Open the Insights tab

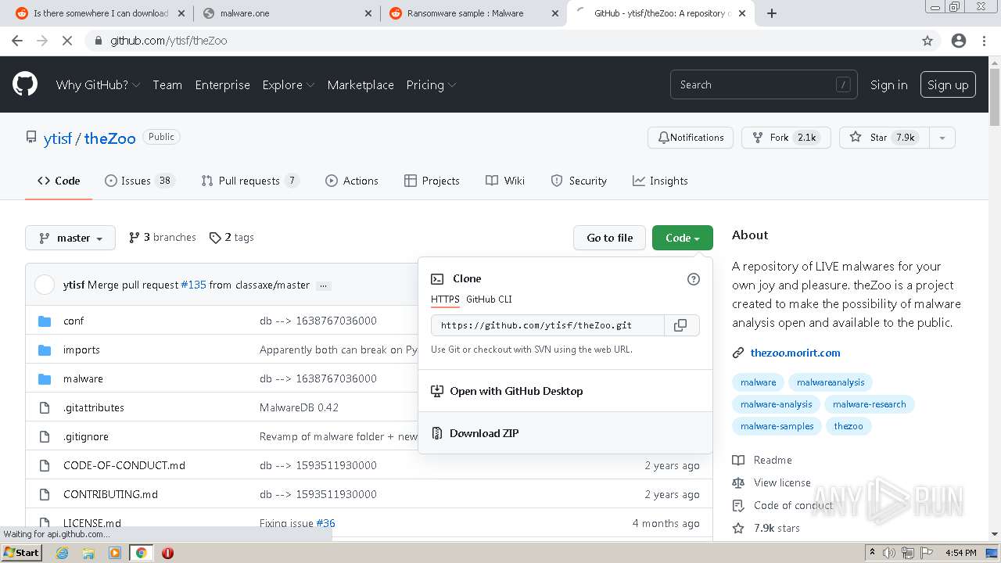point(660,181)
